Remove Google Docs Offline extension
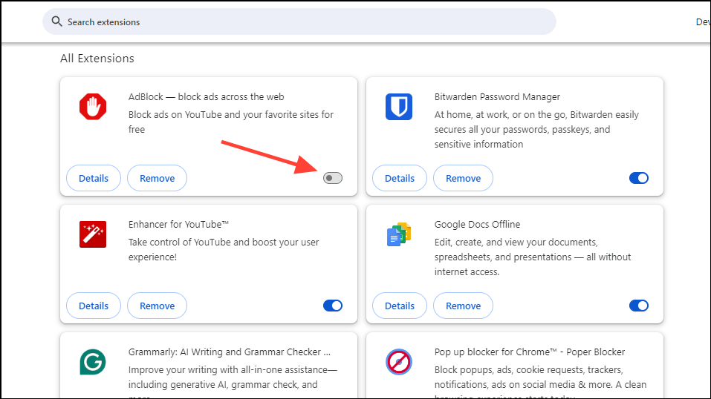This screenshot has height=399, width=711. point(463,306)
